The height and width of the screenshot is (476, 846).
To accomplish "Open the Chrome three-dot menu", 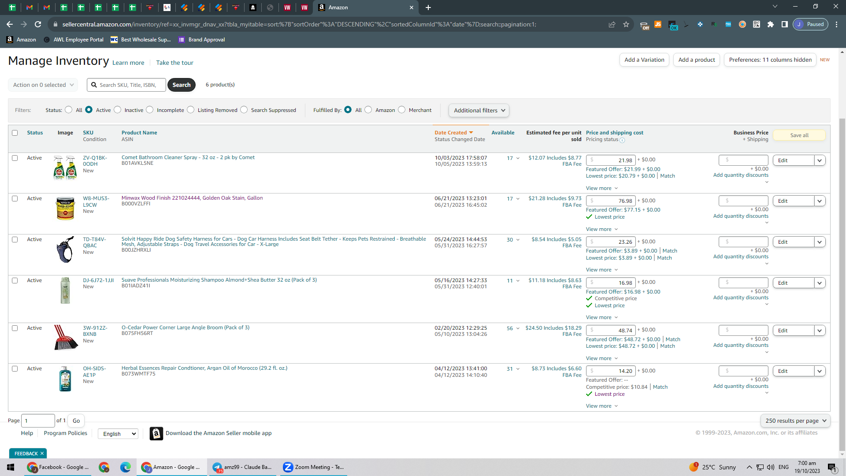I will click(x=837, y=25).
